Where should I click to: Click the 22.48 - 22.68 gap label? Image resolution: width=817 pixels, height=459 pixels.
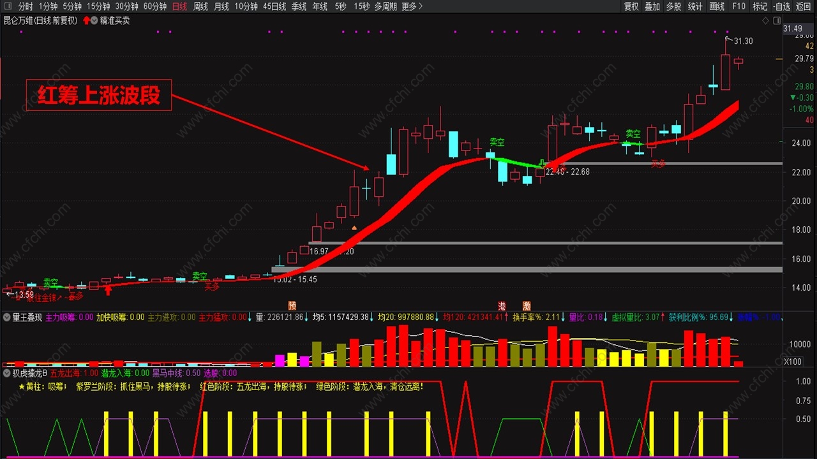(x=567, y=172)
